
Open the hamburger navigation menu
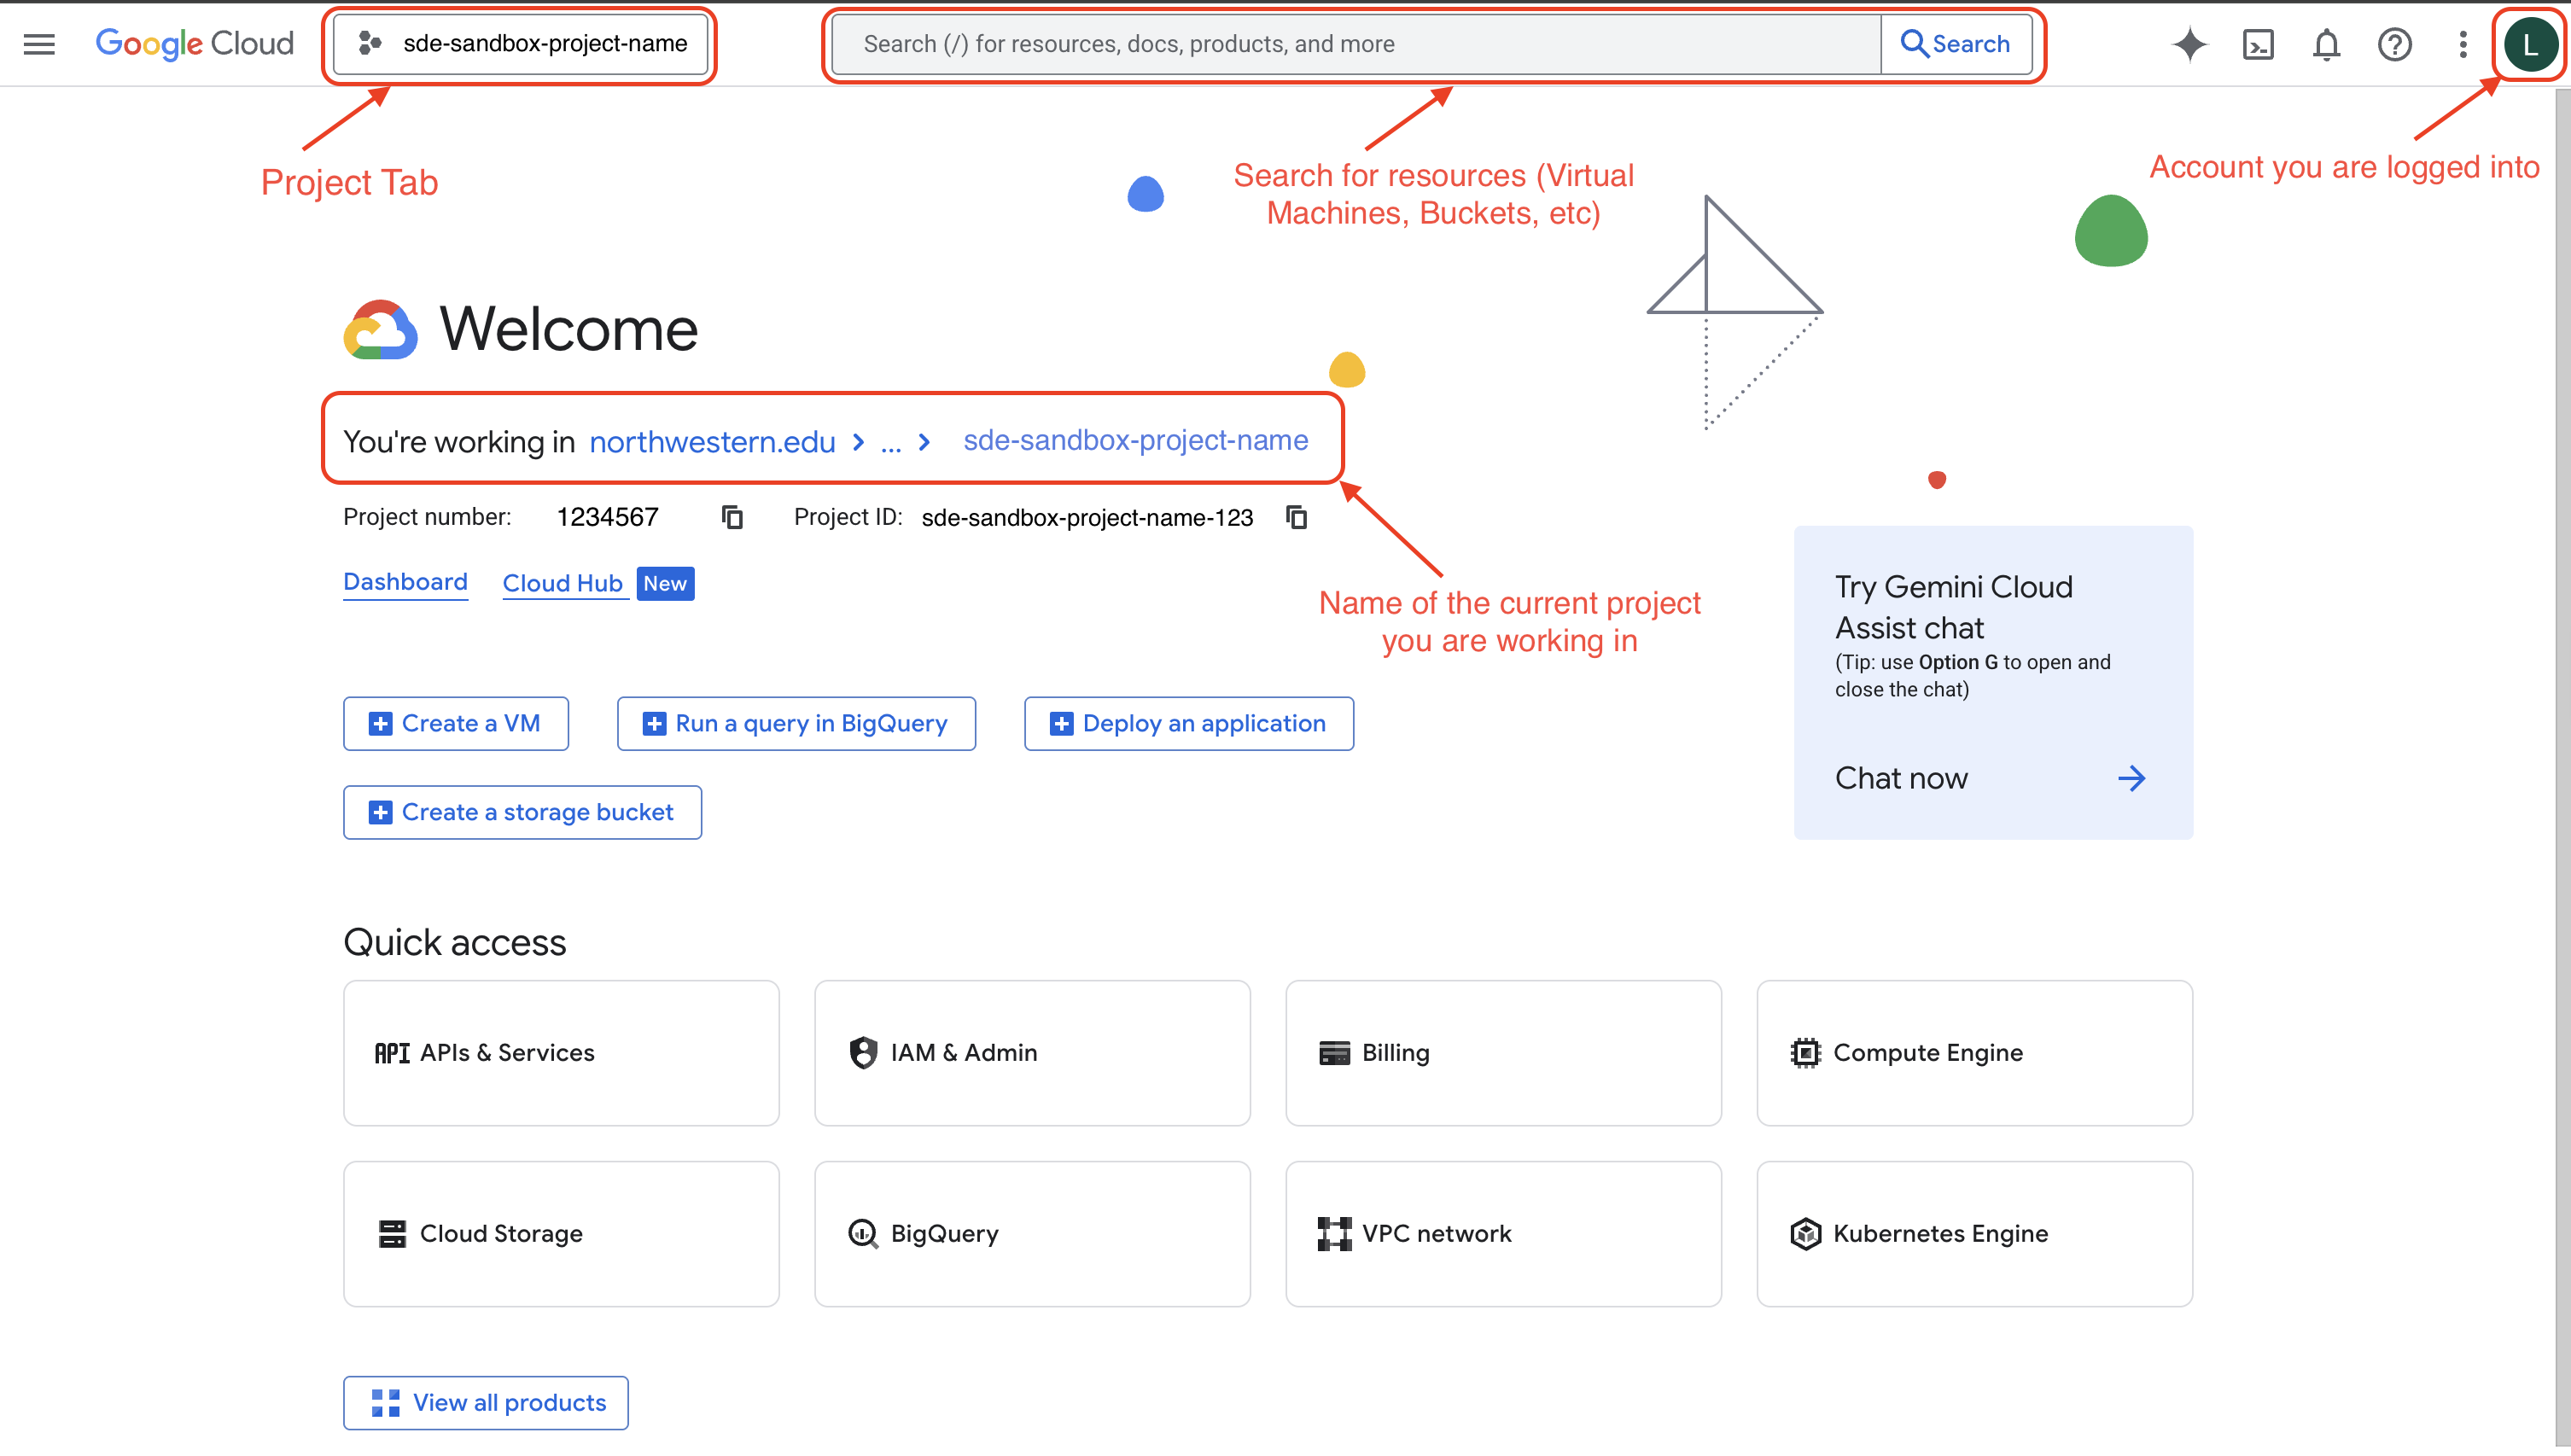pos(39,44)
